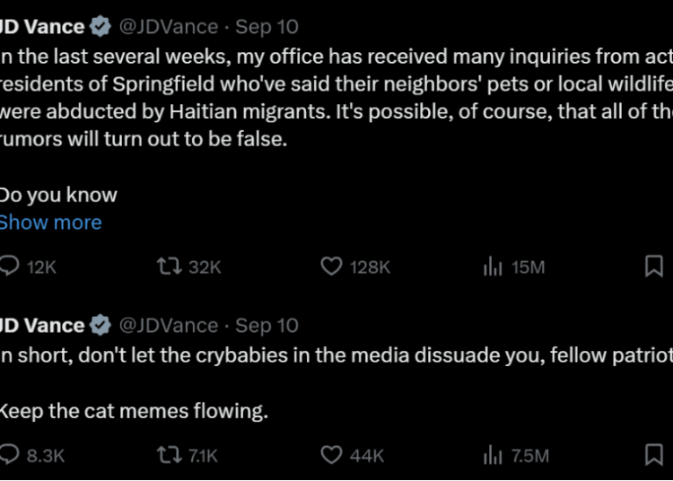Repost the first tweet with 32K reposts

tap(188, 267)
